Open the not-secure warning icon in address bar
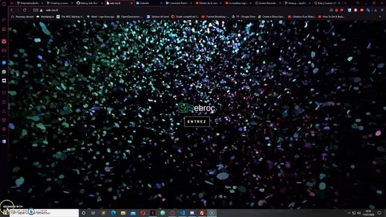The height and width of the screenshot is (217, 386). pyautogui.click(x=41, y=10)
